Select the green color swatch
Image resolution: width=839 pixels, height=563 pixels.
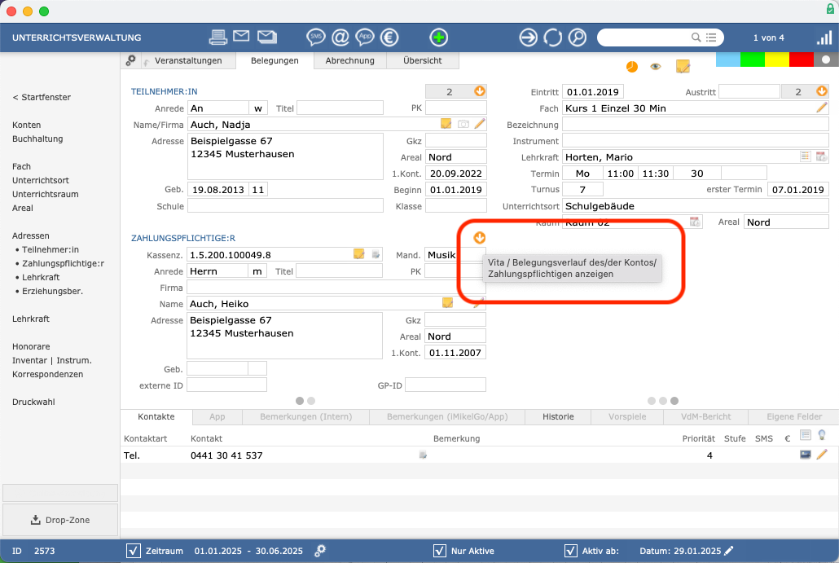tap(753, 60)
